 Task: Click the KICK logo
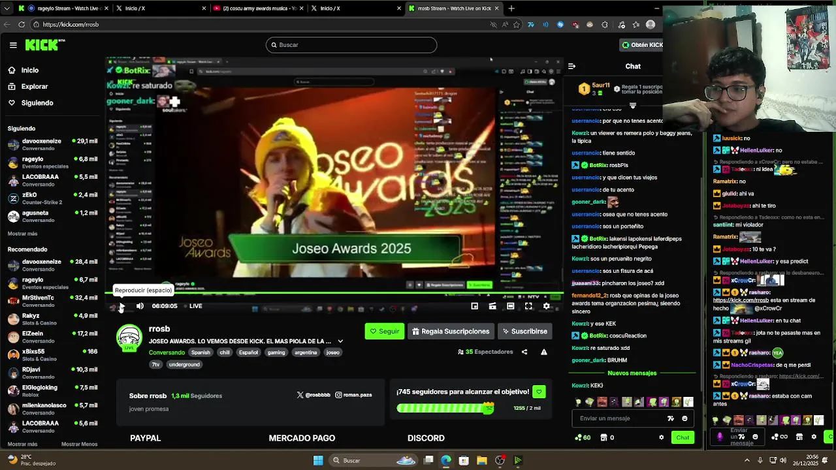(x=45, y=45)
